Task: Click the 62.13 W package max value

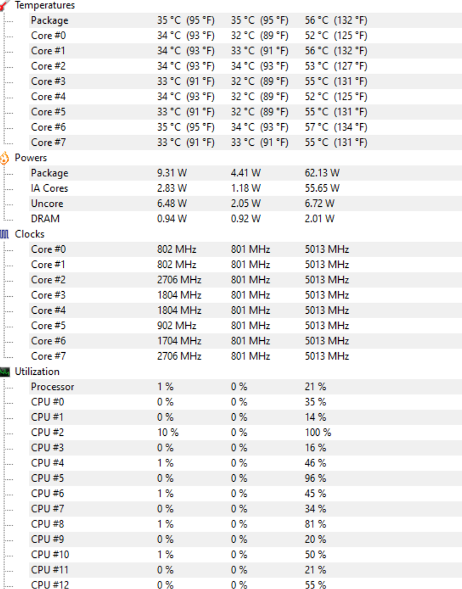Action: coord(322,173)
